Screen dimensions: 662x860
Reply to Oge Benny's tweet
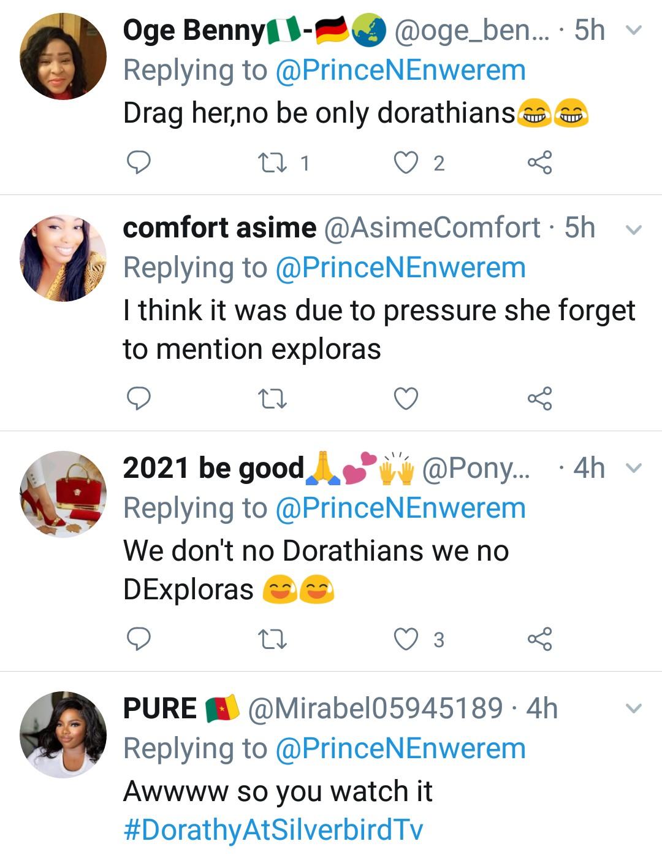click(x=139, y=163)
